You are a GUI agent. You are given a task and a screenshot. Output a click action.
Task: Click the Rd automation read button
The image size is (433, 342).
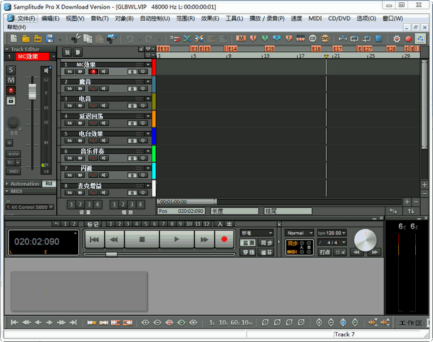(x=48, y=184)
